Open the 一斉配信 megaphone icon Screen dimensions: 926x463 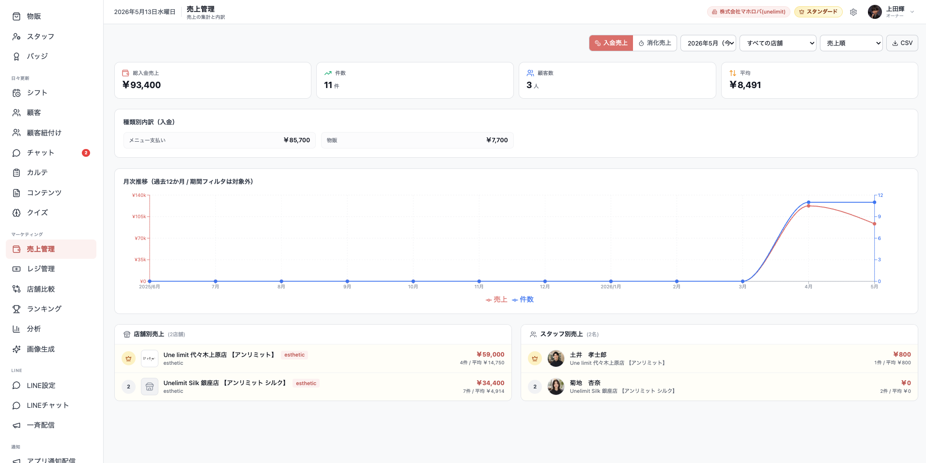(16, 425)
